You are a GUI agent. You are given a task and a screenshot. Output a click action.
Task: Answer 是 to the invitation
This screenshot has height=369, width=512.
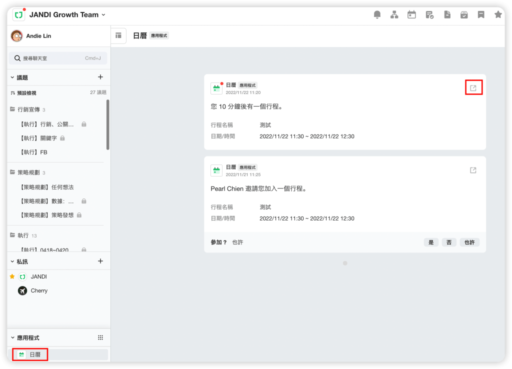[x=431, y=242]
